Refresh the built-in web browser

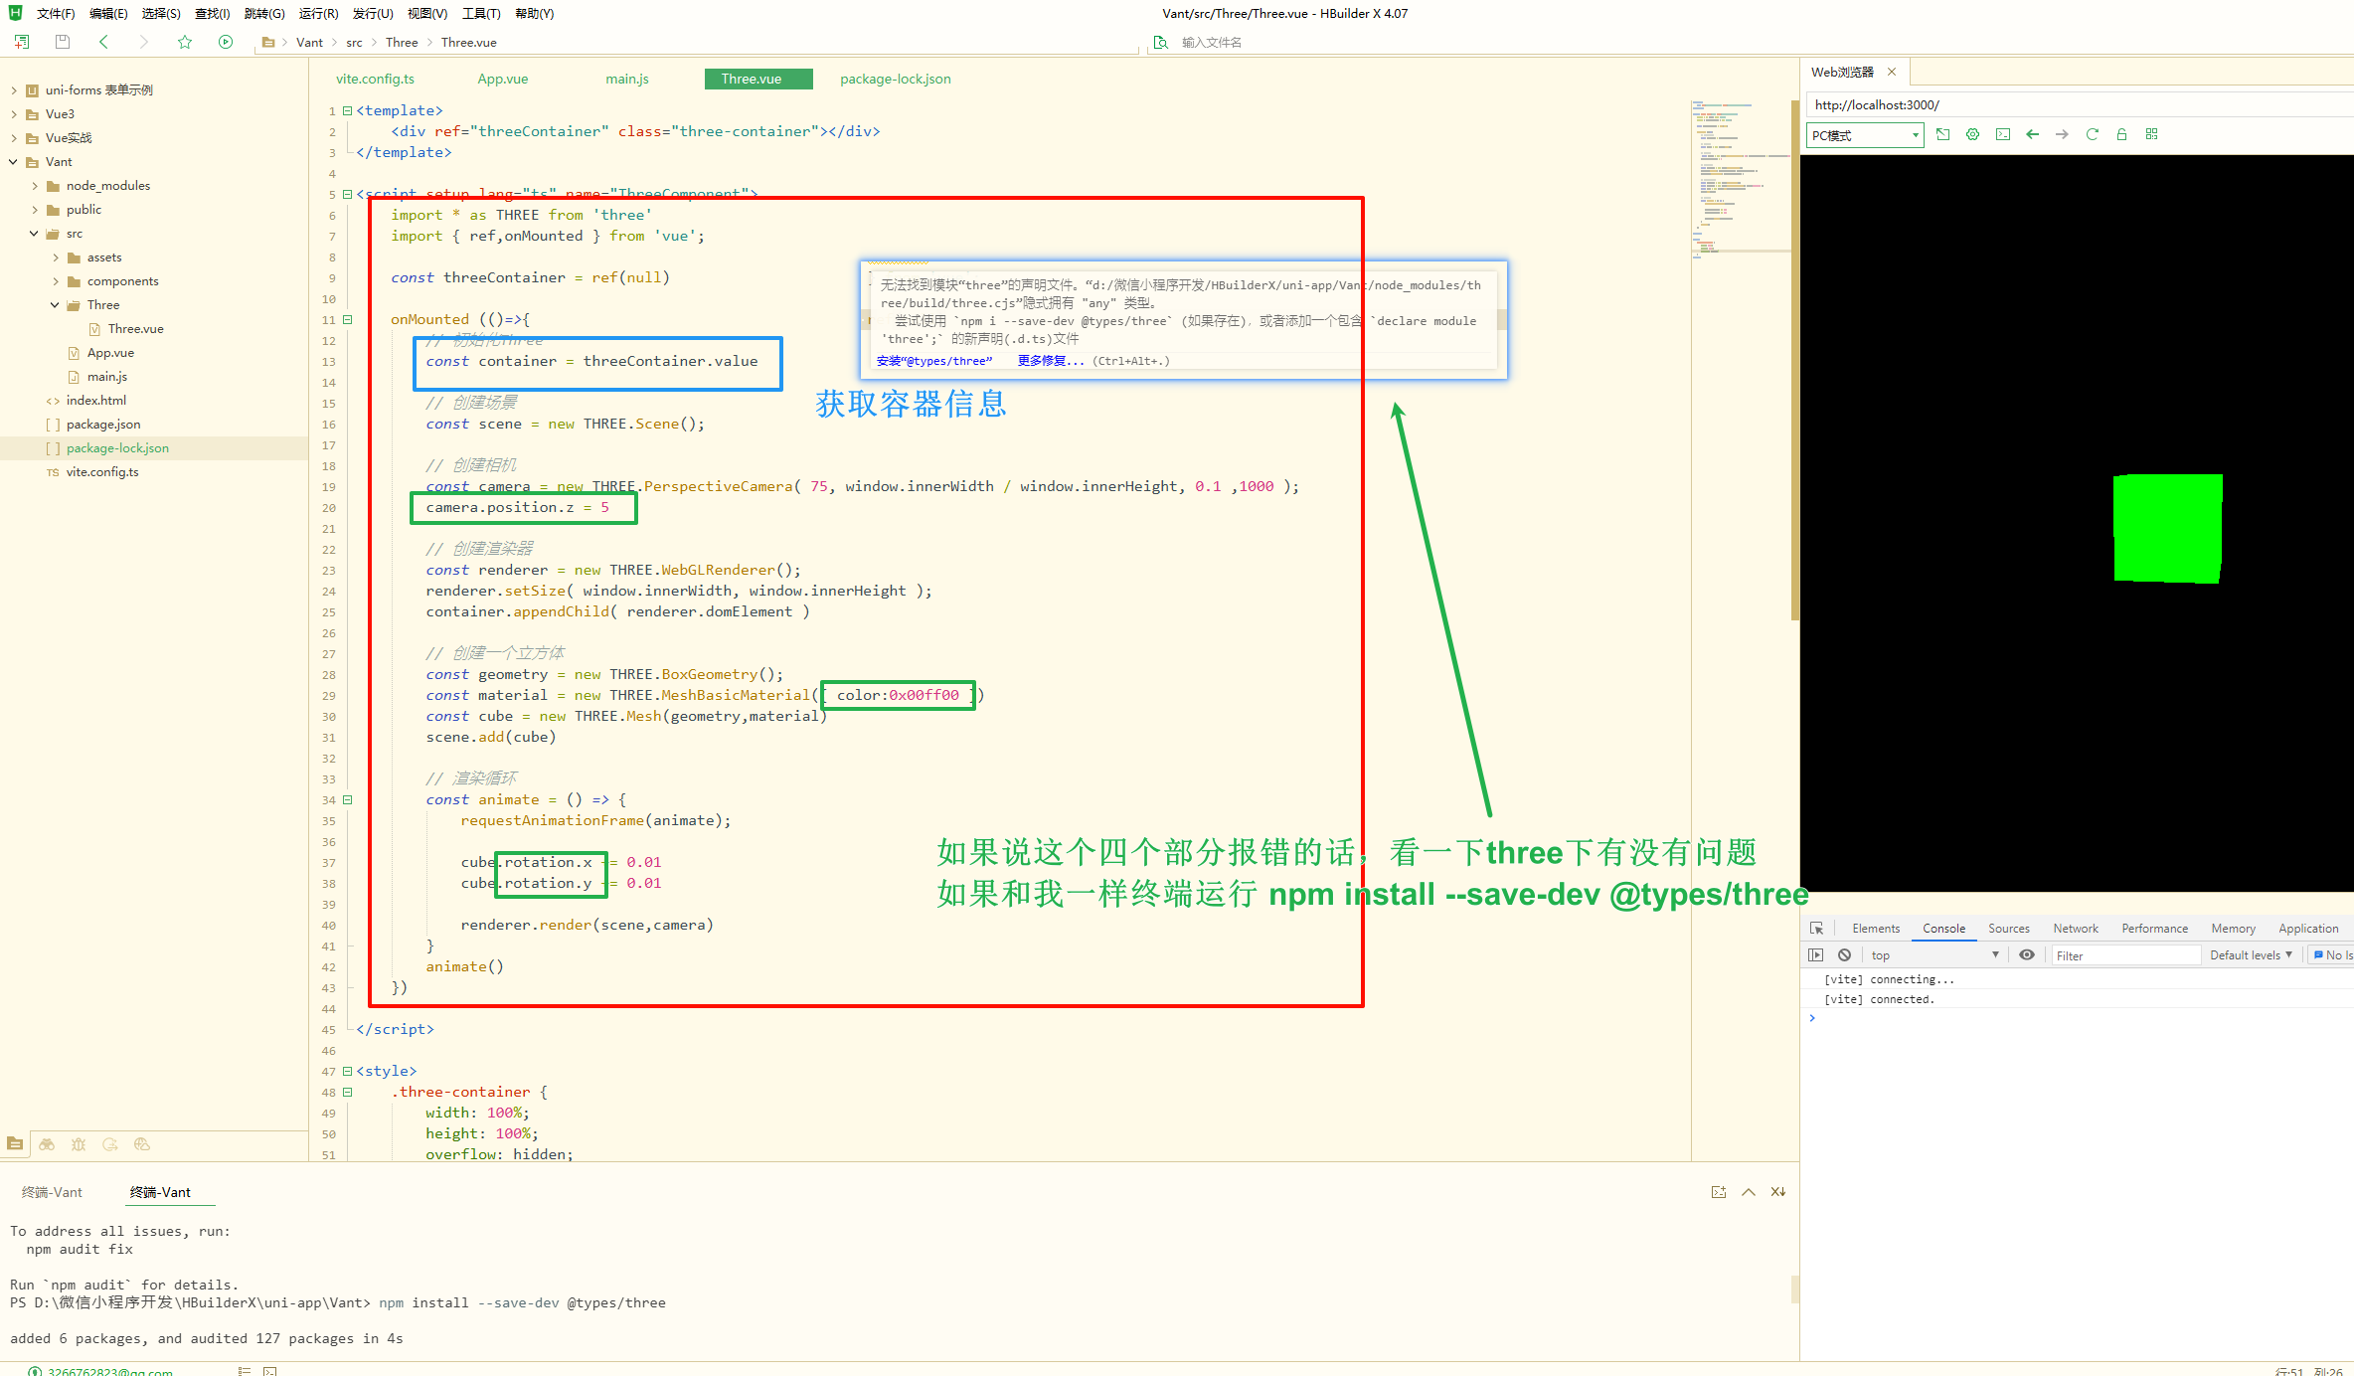[2092, 134]
